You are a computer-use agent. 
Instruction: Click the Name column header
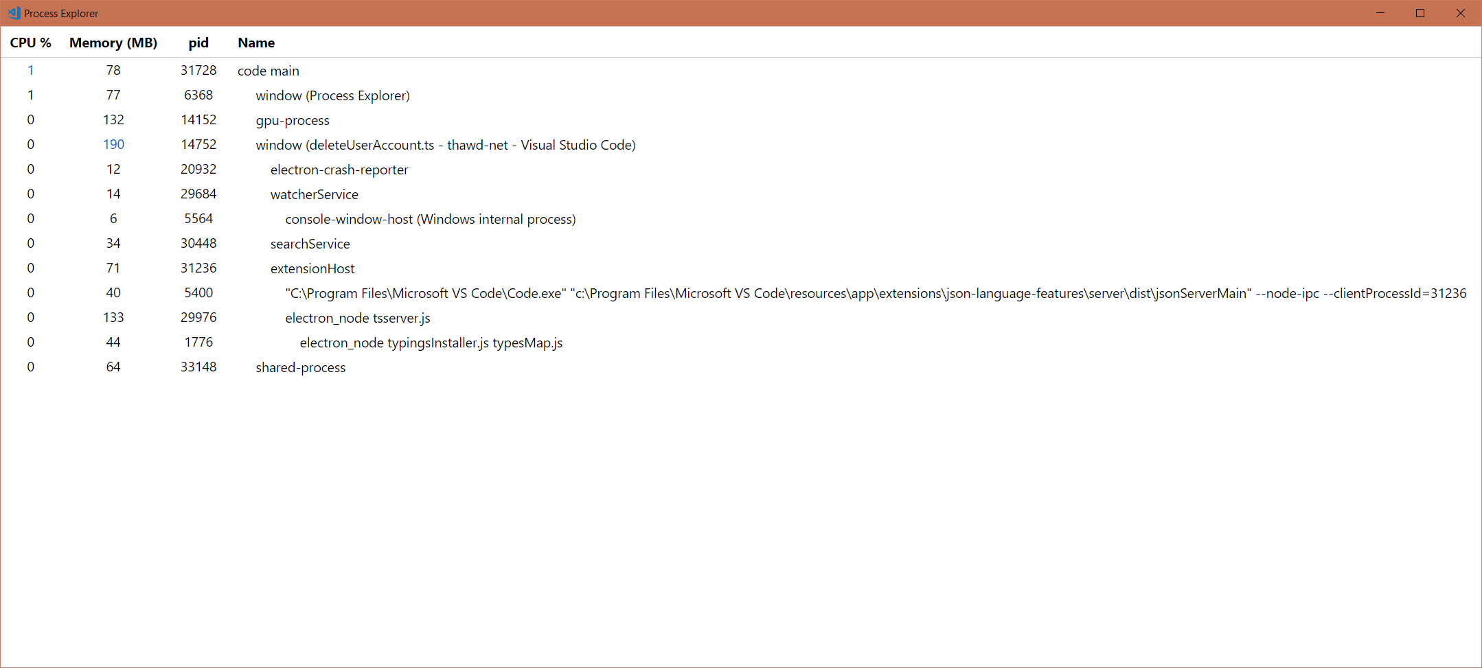pos(255,43)
